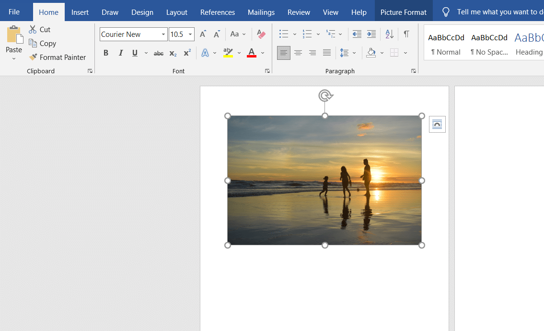Click the rotation handle above the picture

coord(325,95)
